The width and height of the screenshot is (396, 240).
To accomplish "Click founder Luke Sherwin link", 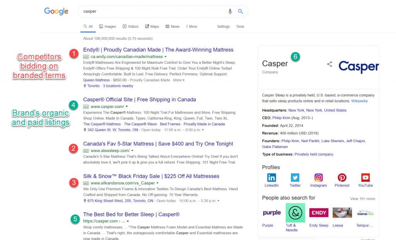I will click(333, 141).
